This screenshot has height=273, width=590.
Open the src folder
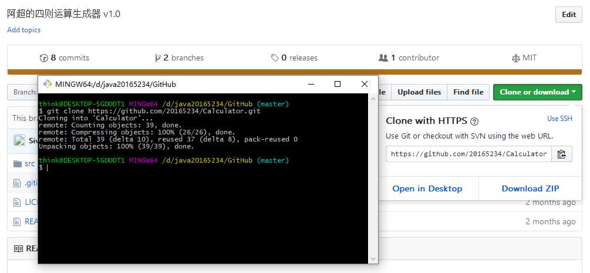[29, 164]
